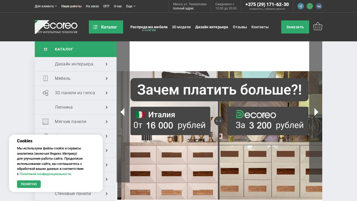Open the Еще dropdown in top bar
The image size is (357, 201).
(131, 6)
